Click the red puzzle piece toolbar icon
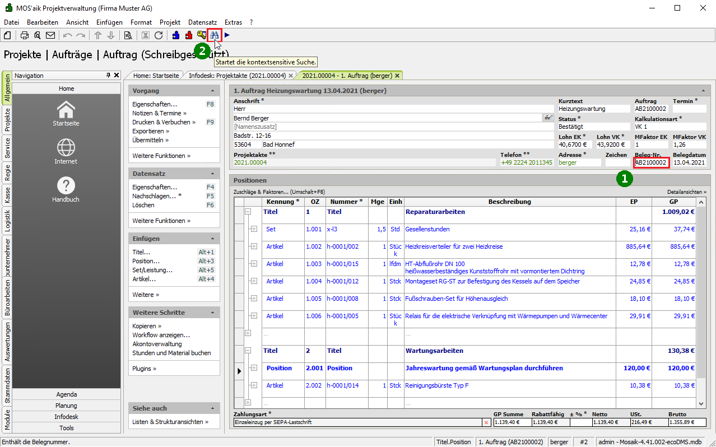The width and height of the screenshot is (716, 447). click(x=189, y=35)
